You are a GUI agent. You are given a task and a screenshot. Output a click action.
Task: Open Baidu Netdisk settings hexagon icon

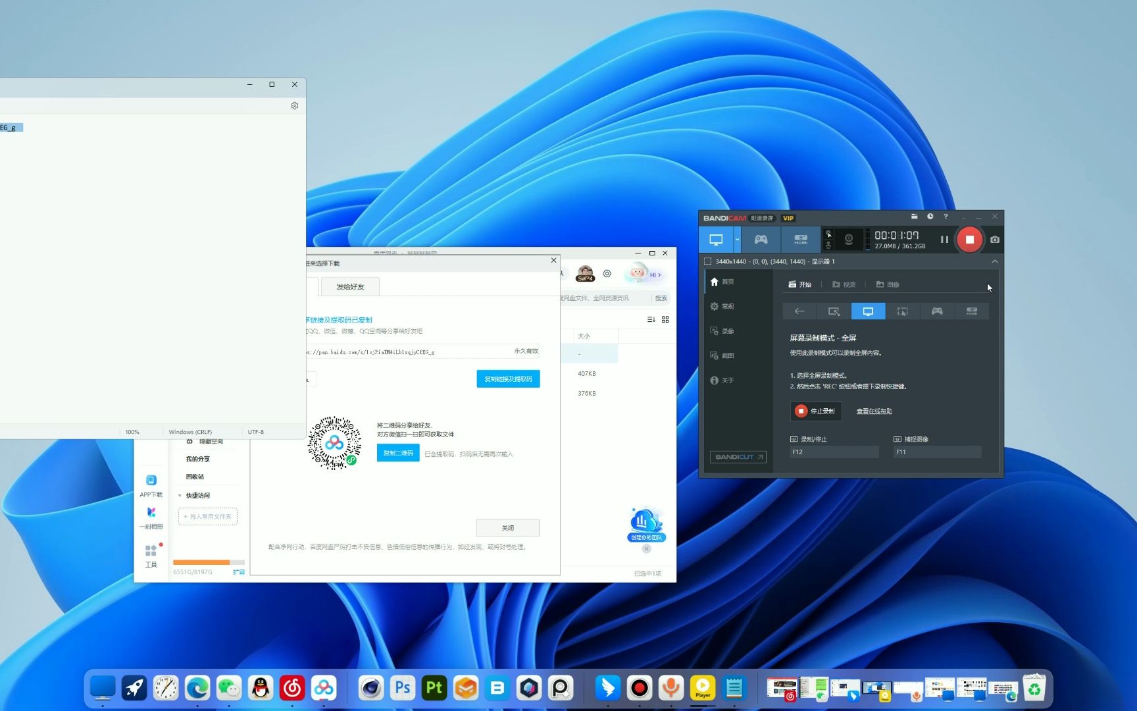(607, 273)
